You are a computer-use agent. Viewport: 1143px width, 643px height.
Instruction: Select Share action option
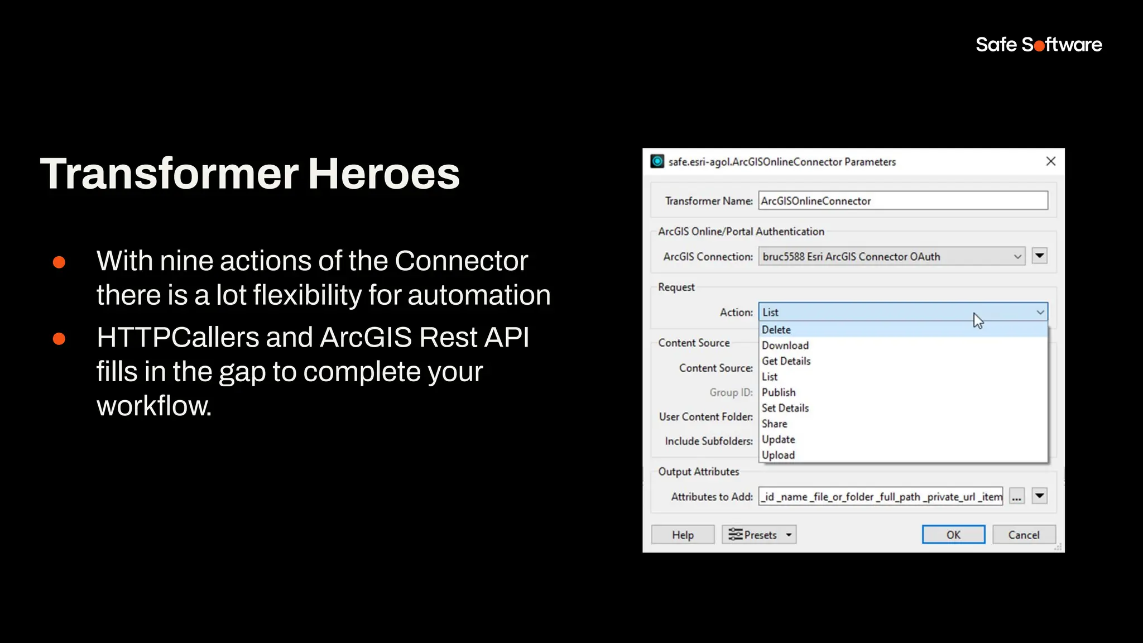(903, 424)
